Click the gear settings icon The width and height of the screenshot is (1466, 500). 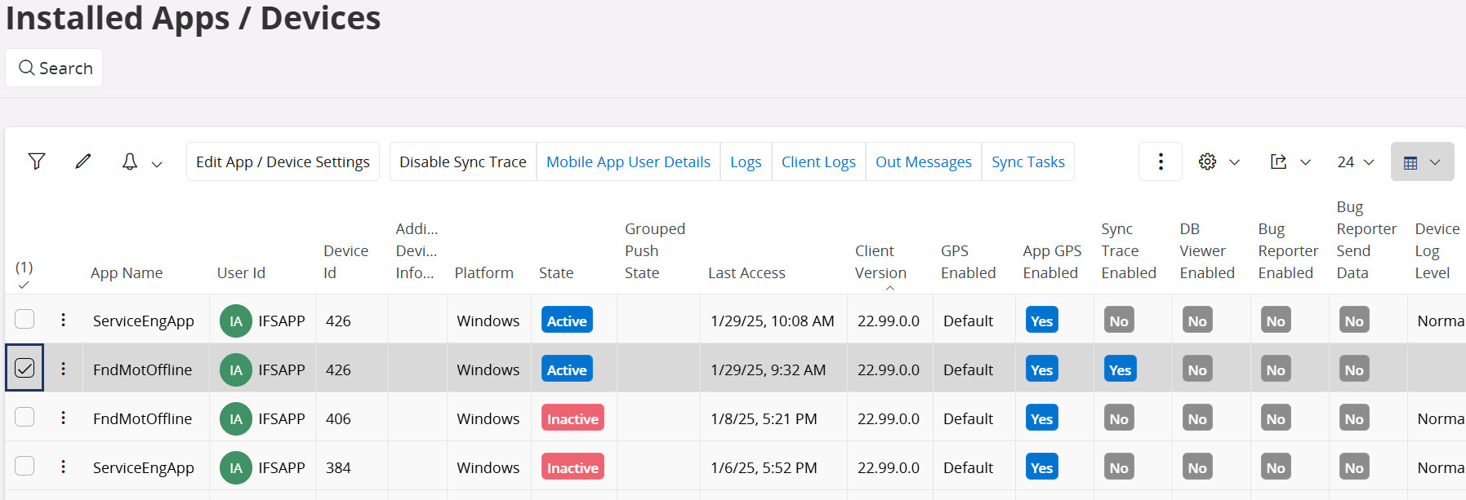(1207, 162)
